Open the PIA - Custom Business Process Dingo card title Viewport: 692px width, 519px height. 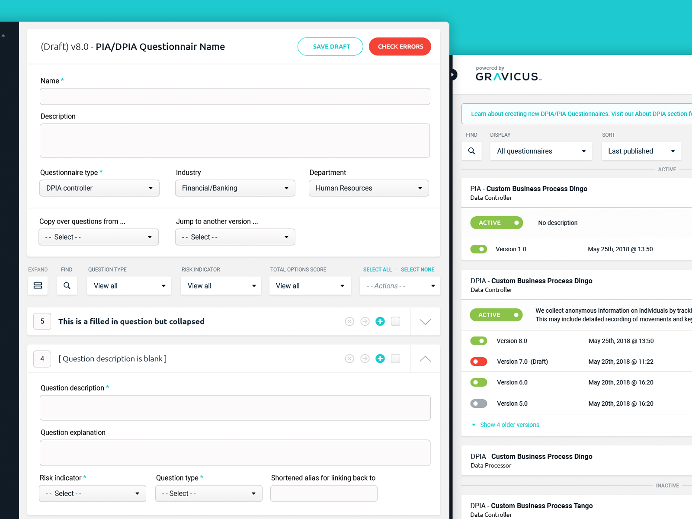click(x=529, y=189)
